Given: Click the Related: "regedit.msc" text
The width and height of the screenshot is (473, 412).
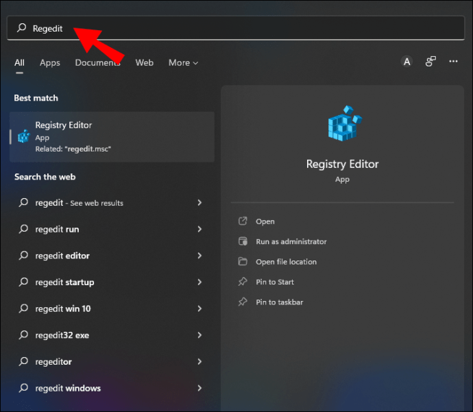Looking at the screenshot, I should click(73, 149).
